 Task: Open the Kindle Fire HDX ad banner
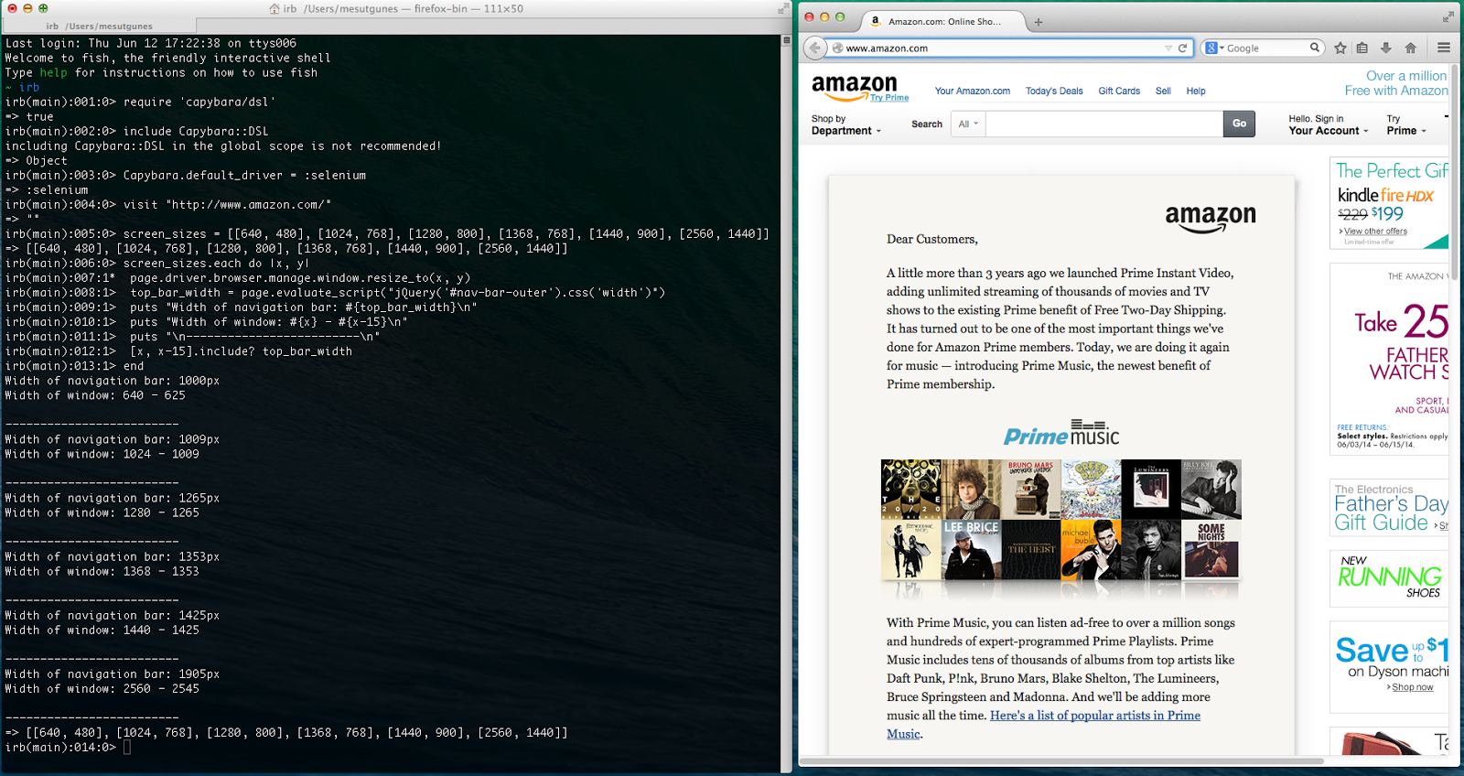coord(1389,203)
